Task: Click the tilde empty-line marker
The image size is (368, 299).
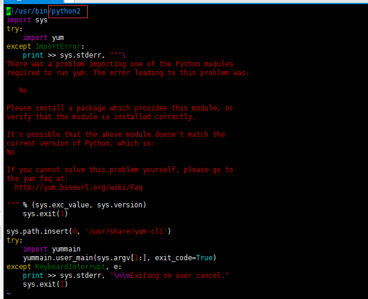Action: pos(9,293)
